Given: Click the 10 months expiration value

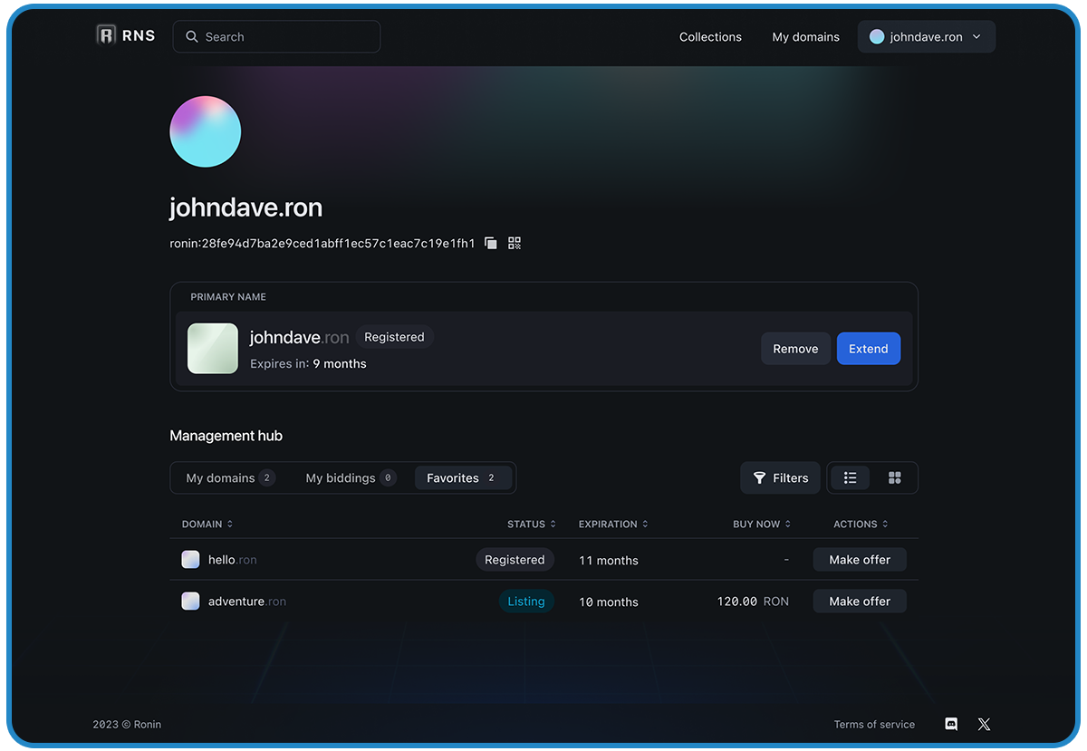Looking at the screenshot, I should tap(609, 602).
